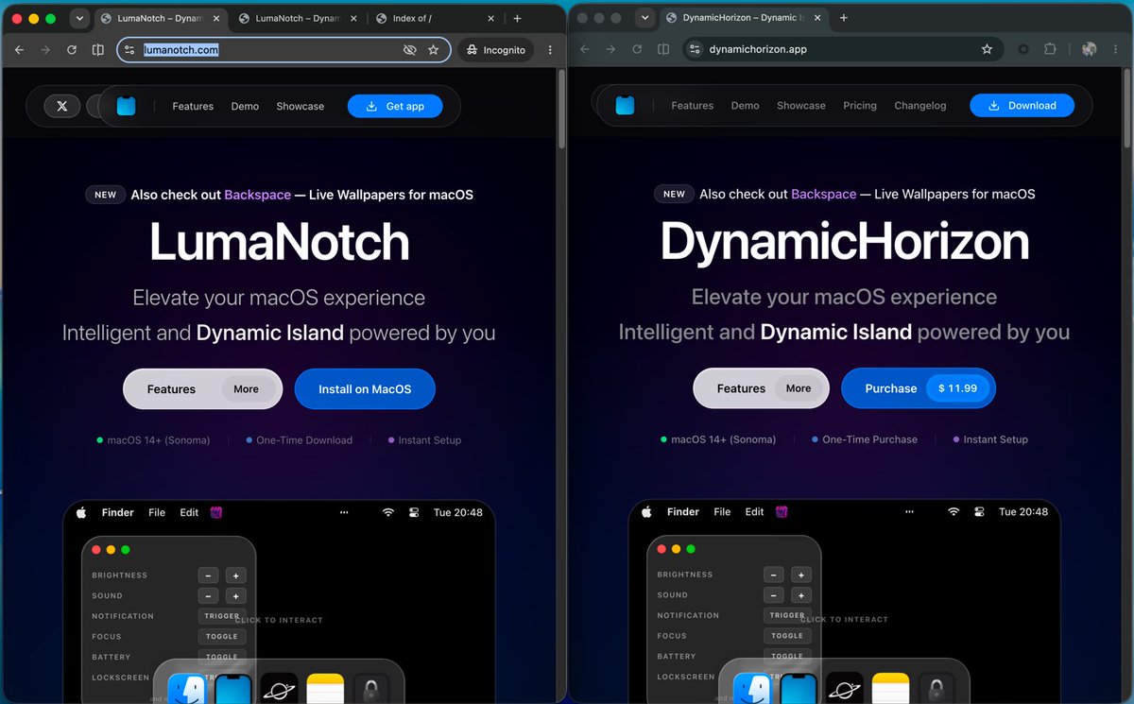Image resolution: width=1134 pixels, height=704 pixels.
Task: Expand More next to Features on LumaNotch page
Action: click(x=247, y=389)
